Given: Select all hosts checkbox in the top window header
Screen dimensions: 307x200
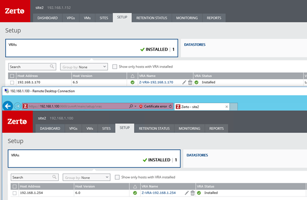Looking at the screenshot, I should pyautogui.click(x=12, y=76).
